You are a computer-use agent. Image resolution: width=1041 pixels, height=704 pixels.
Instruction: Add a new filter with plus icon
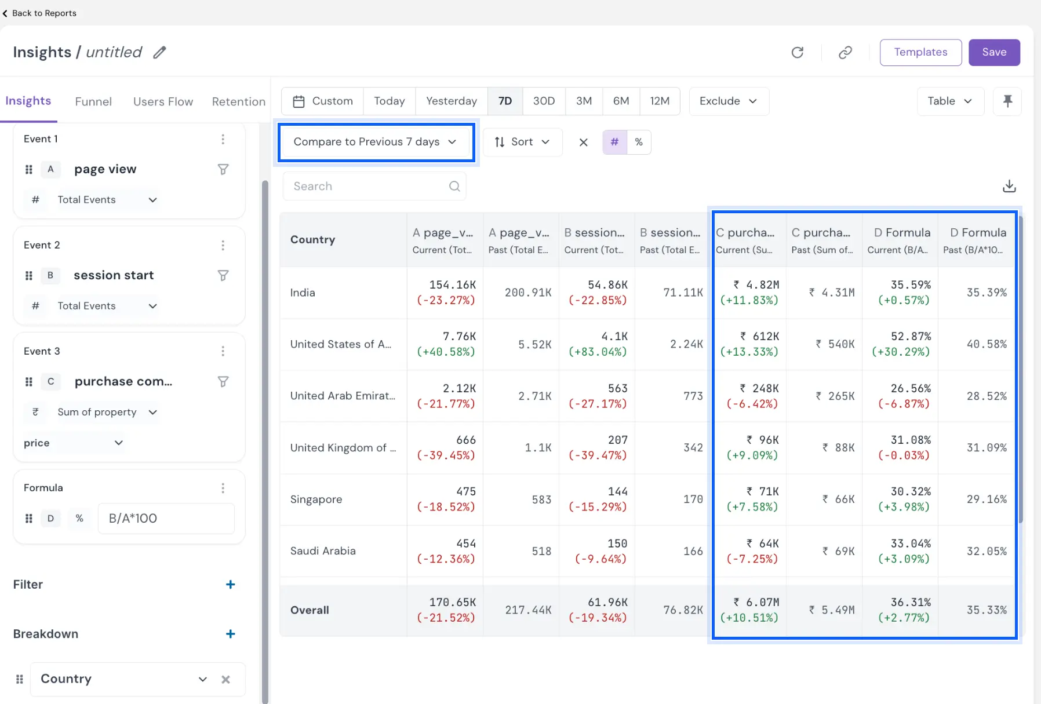[230, 585]
